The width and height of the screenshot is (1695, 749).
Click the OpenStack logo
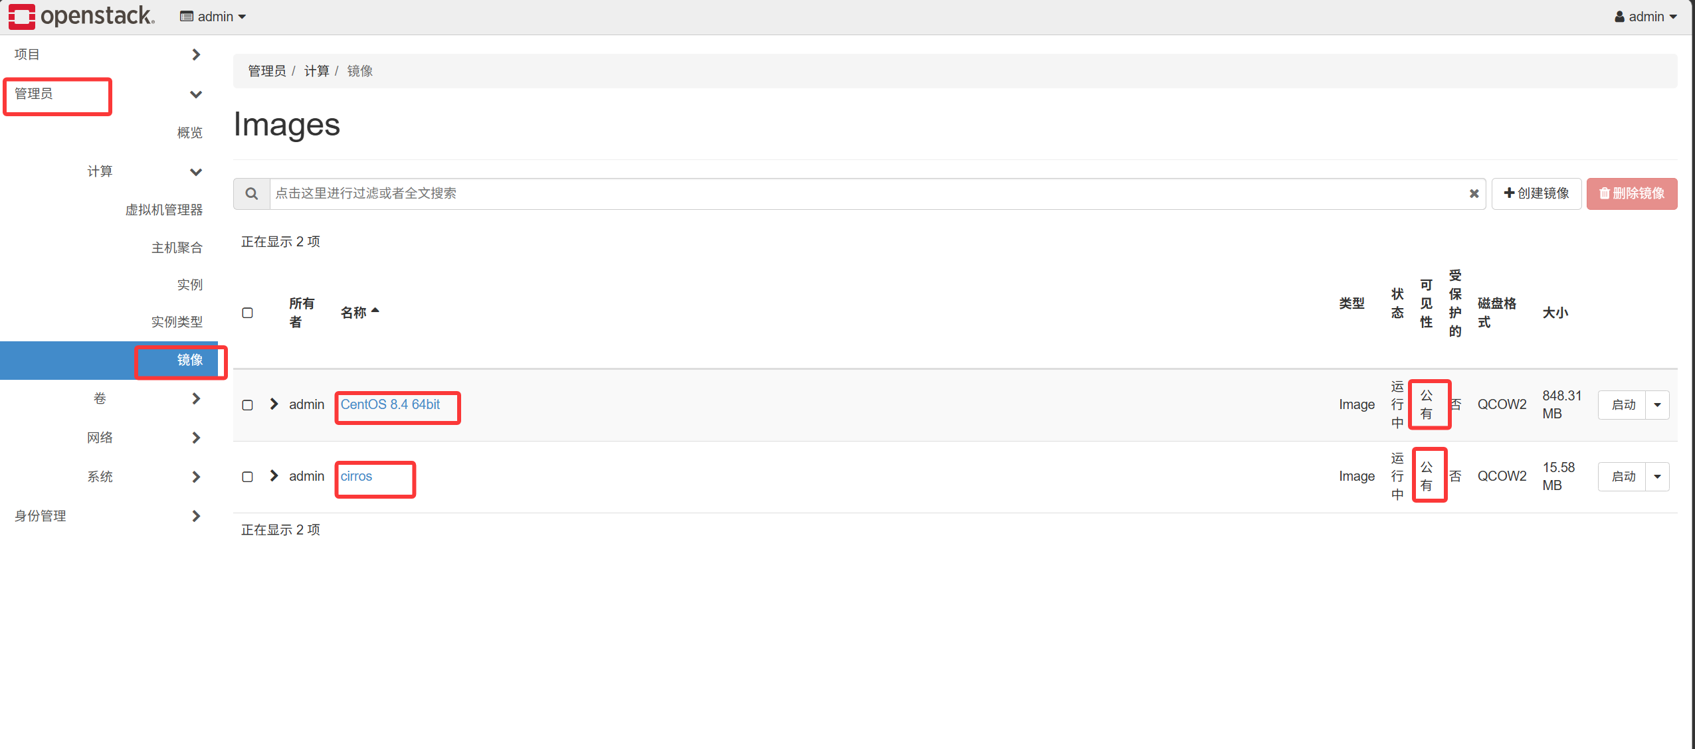tap(82, 16)
